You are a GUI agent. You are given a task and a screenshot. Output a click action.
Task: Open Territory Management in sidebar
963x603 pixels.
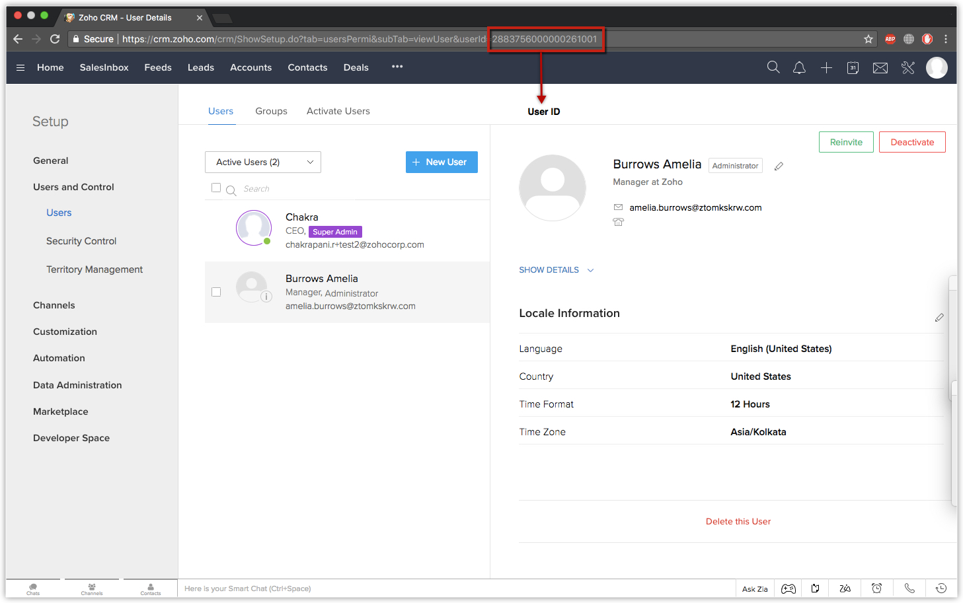click(95, 269)
